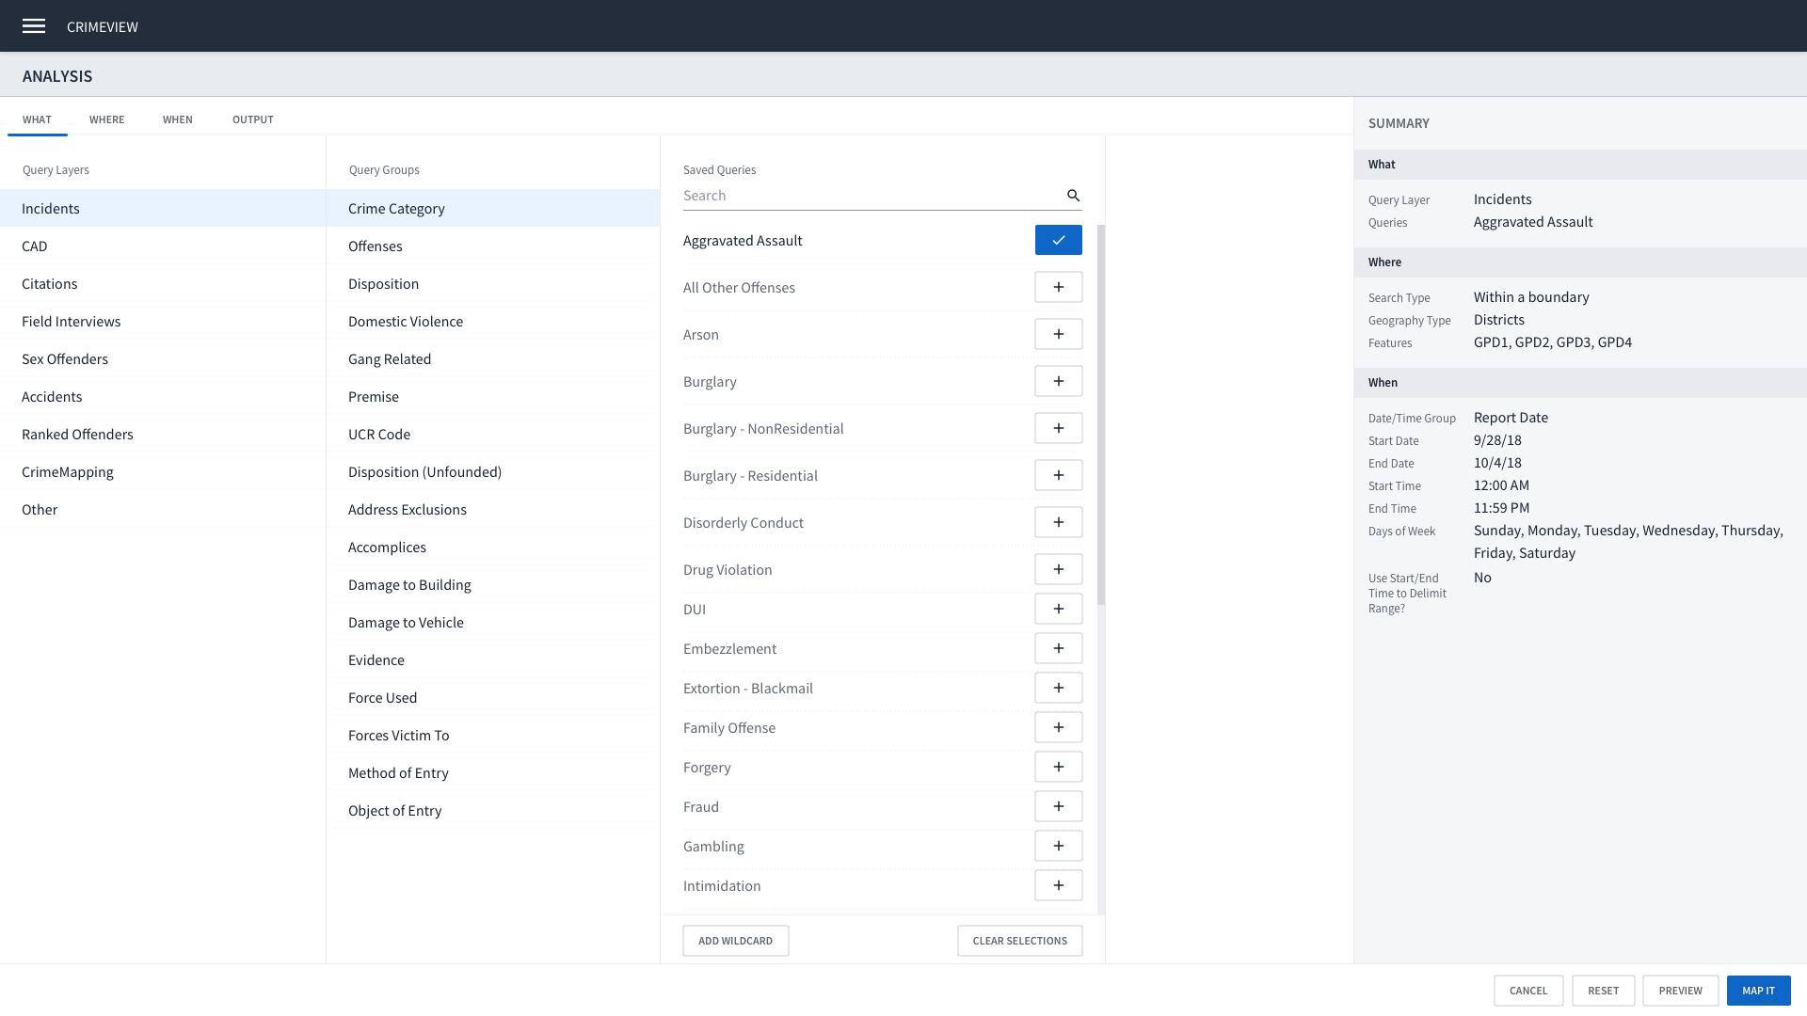Open the Domestic Violence query group
The height and width of the screenshot is (1016, 1807).
click(x=406, y=321)
